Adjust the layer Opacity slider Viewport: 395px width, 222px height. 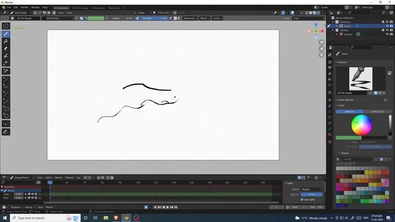coord(312,195)
